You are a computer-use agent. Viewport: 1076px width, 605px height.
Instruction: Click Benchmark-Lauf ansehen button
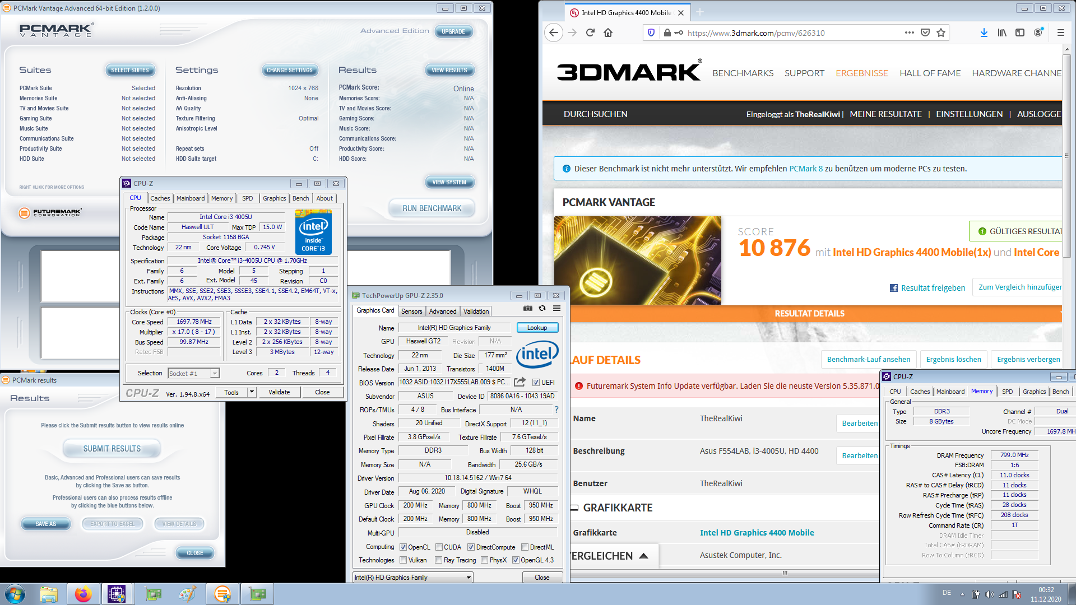pyautogui.click(x=869, y=359)
